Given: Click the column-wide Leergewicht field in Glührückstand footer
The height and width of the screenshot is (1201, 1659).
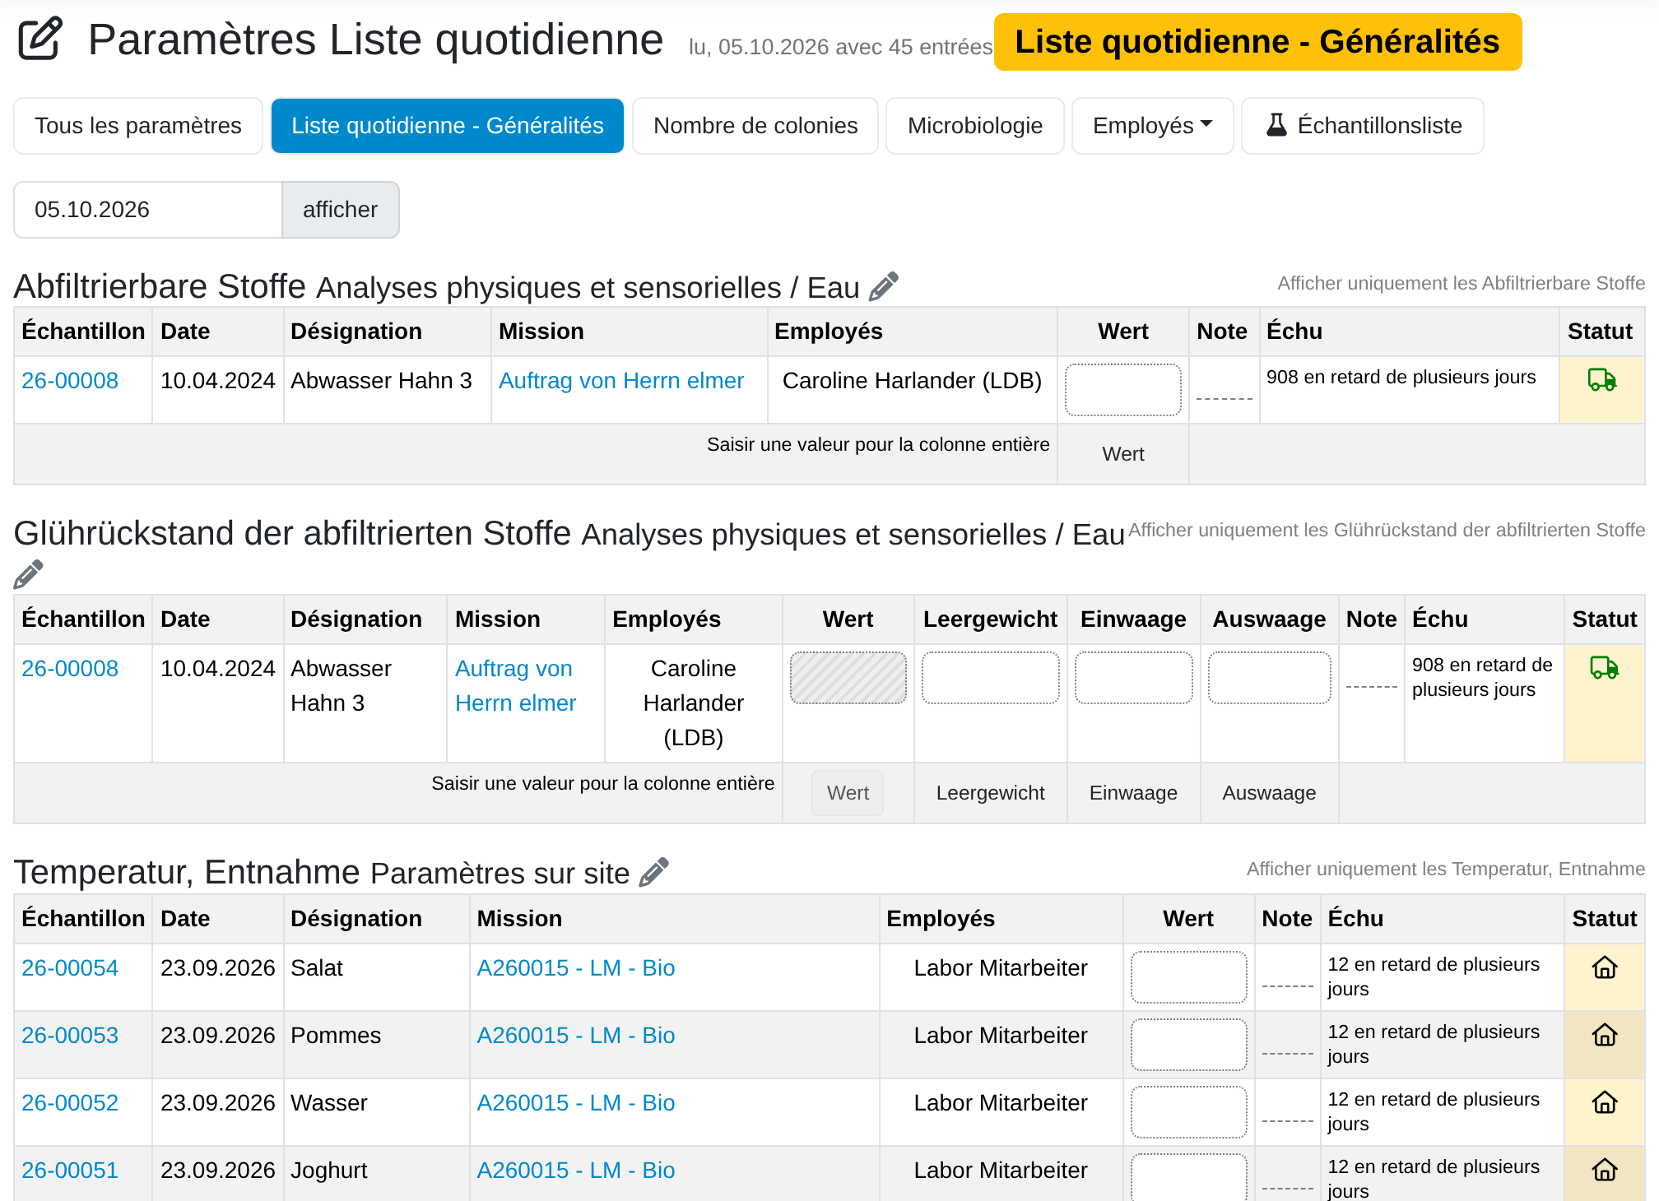Looking at the screenshot, I should click(991, 793).
